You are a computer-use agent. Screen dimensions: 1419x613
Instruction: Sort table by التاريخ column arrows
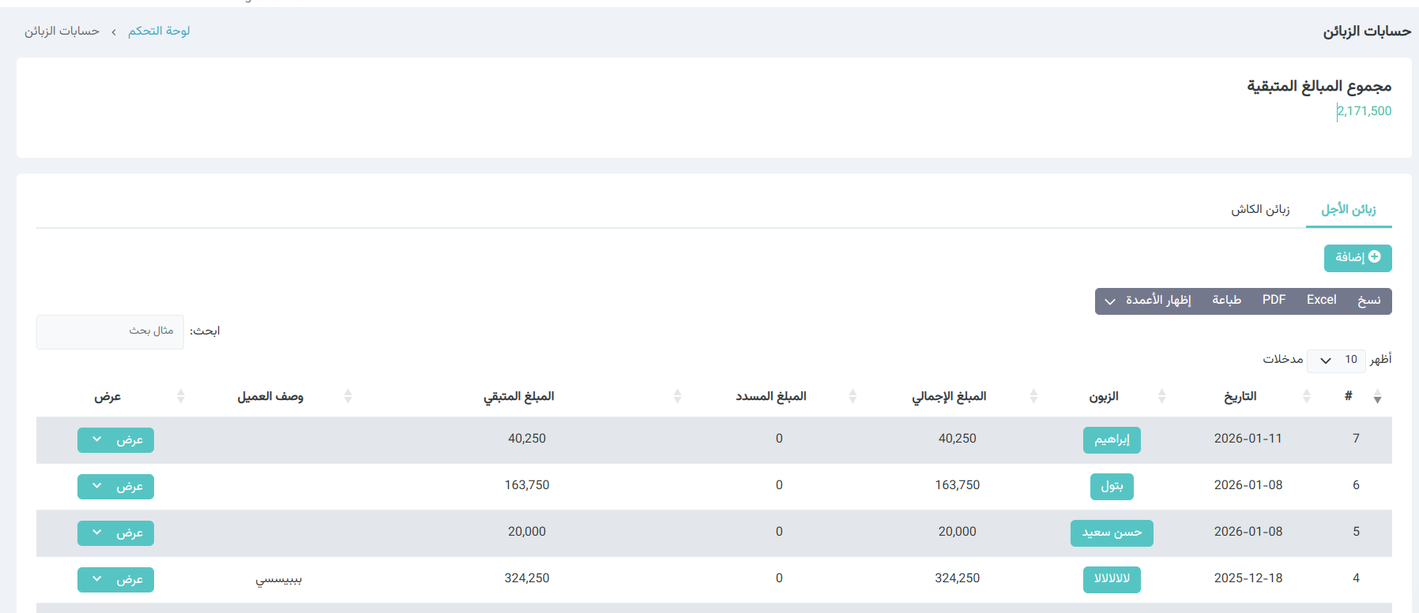coord(1307,396)
